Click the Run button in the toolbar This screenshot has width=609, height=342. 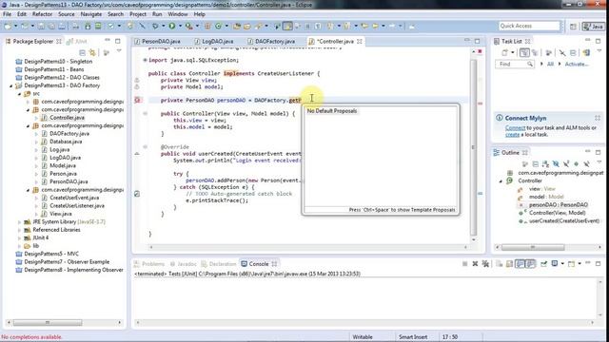(171, 26)
